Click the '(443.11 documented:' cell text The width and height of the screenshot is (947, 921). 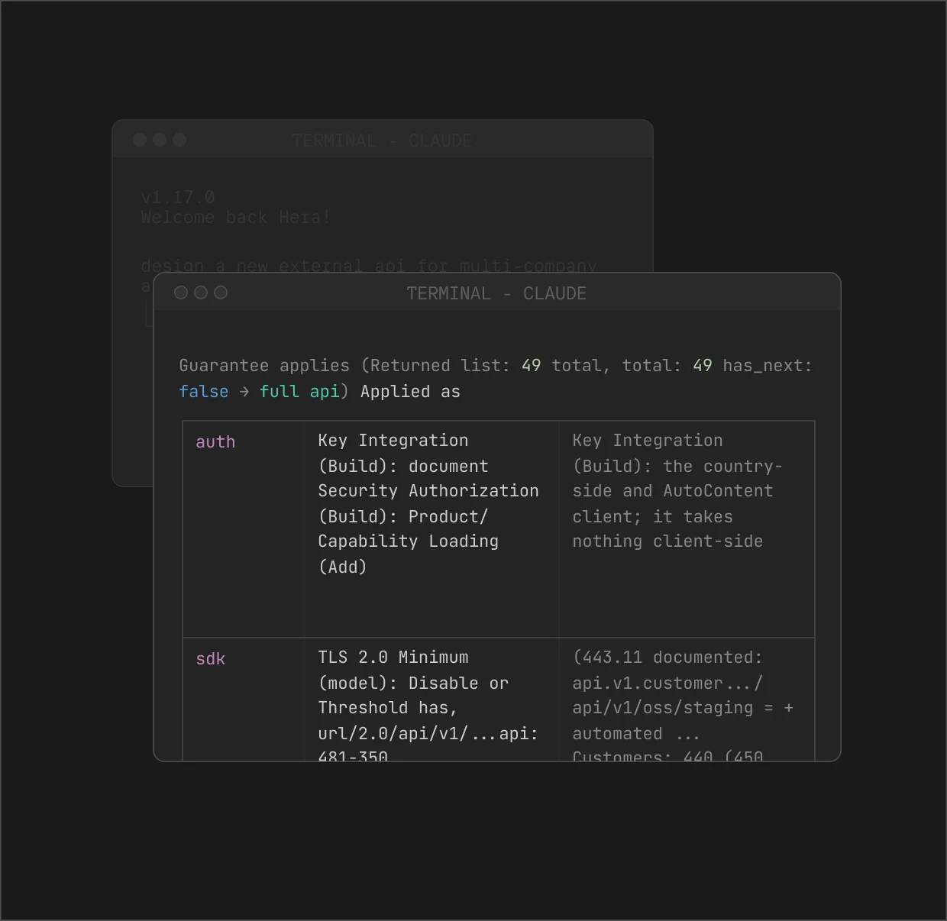point(667,657)
